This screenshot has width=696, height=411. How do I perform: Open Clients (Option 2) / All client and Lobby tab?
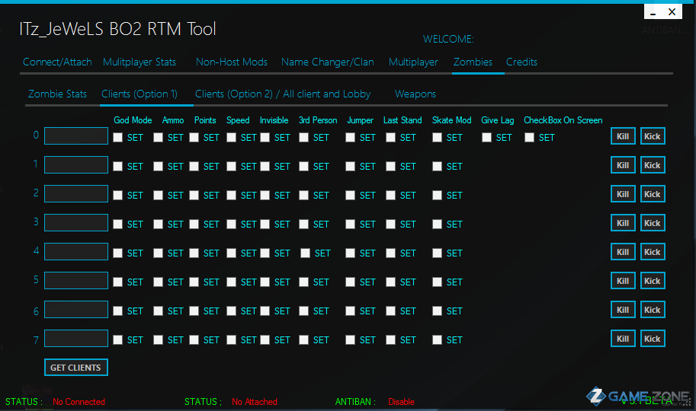coord(283,94)
